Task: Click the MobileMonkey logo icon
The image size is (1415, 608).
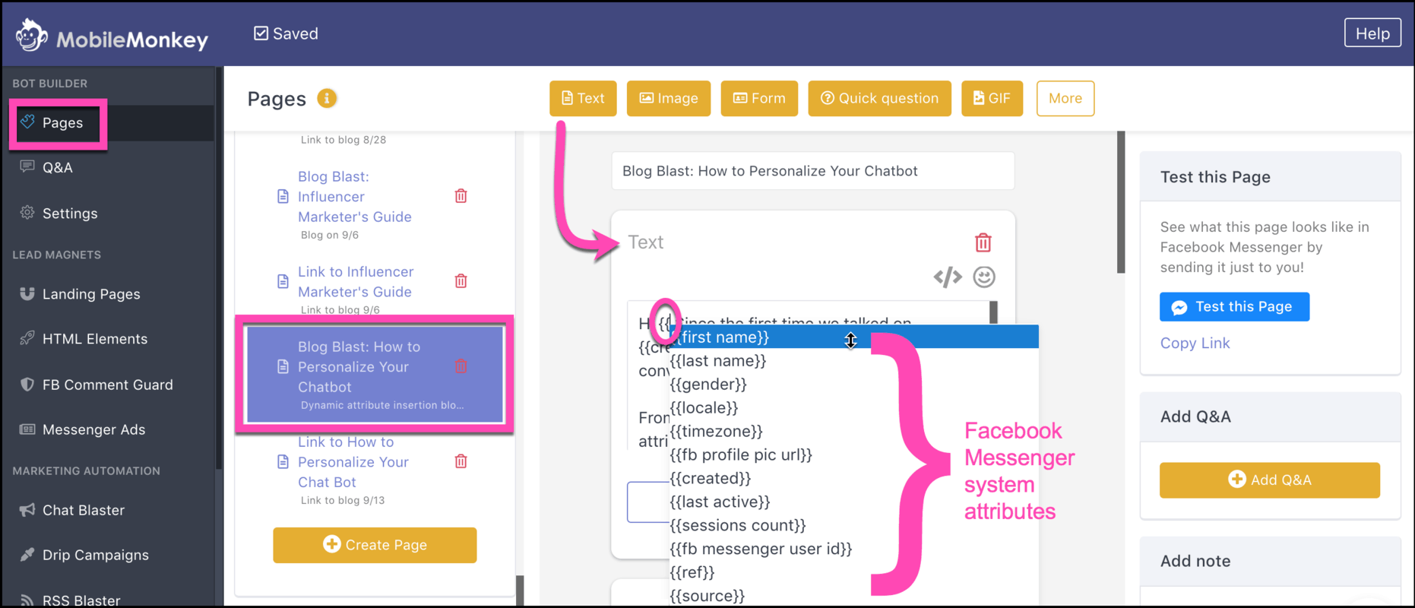Action: point(31,35)
